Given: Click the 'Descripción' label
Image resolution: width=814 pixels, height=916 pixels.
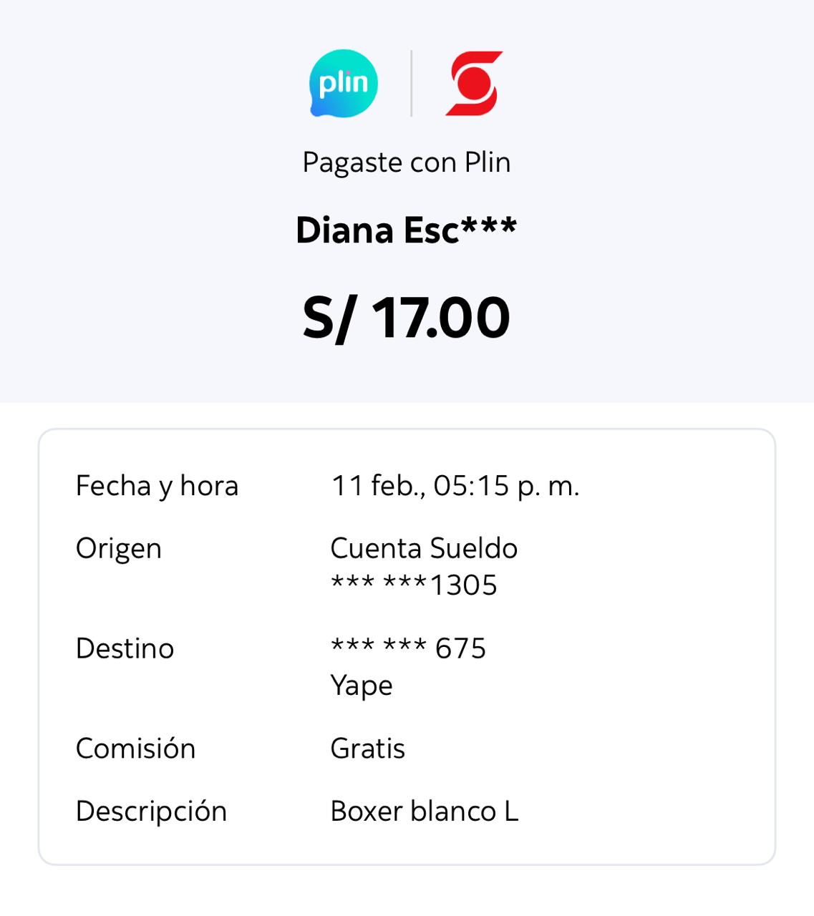Looking at the screenshot, I should point(151,812).
